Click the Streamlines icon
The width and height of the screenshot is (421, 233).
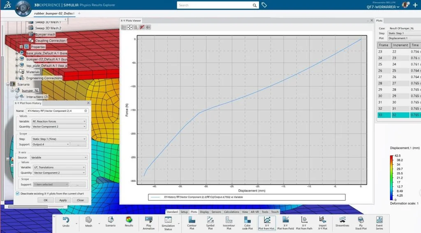point(342,221)
